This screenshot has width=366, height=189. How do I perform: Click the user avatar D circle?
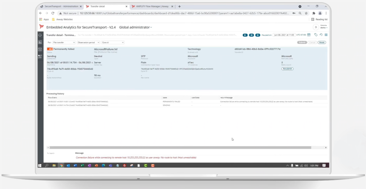316,27
